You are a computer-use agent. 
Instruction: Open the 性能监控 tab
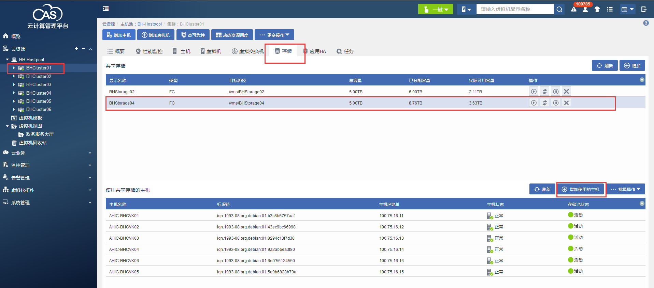tap(149, 51)
